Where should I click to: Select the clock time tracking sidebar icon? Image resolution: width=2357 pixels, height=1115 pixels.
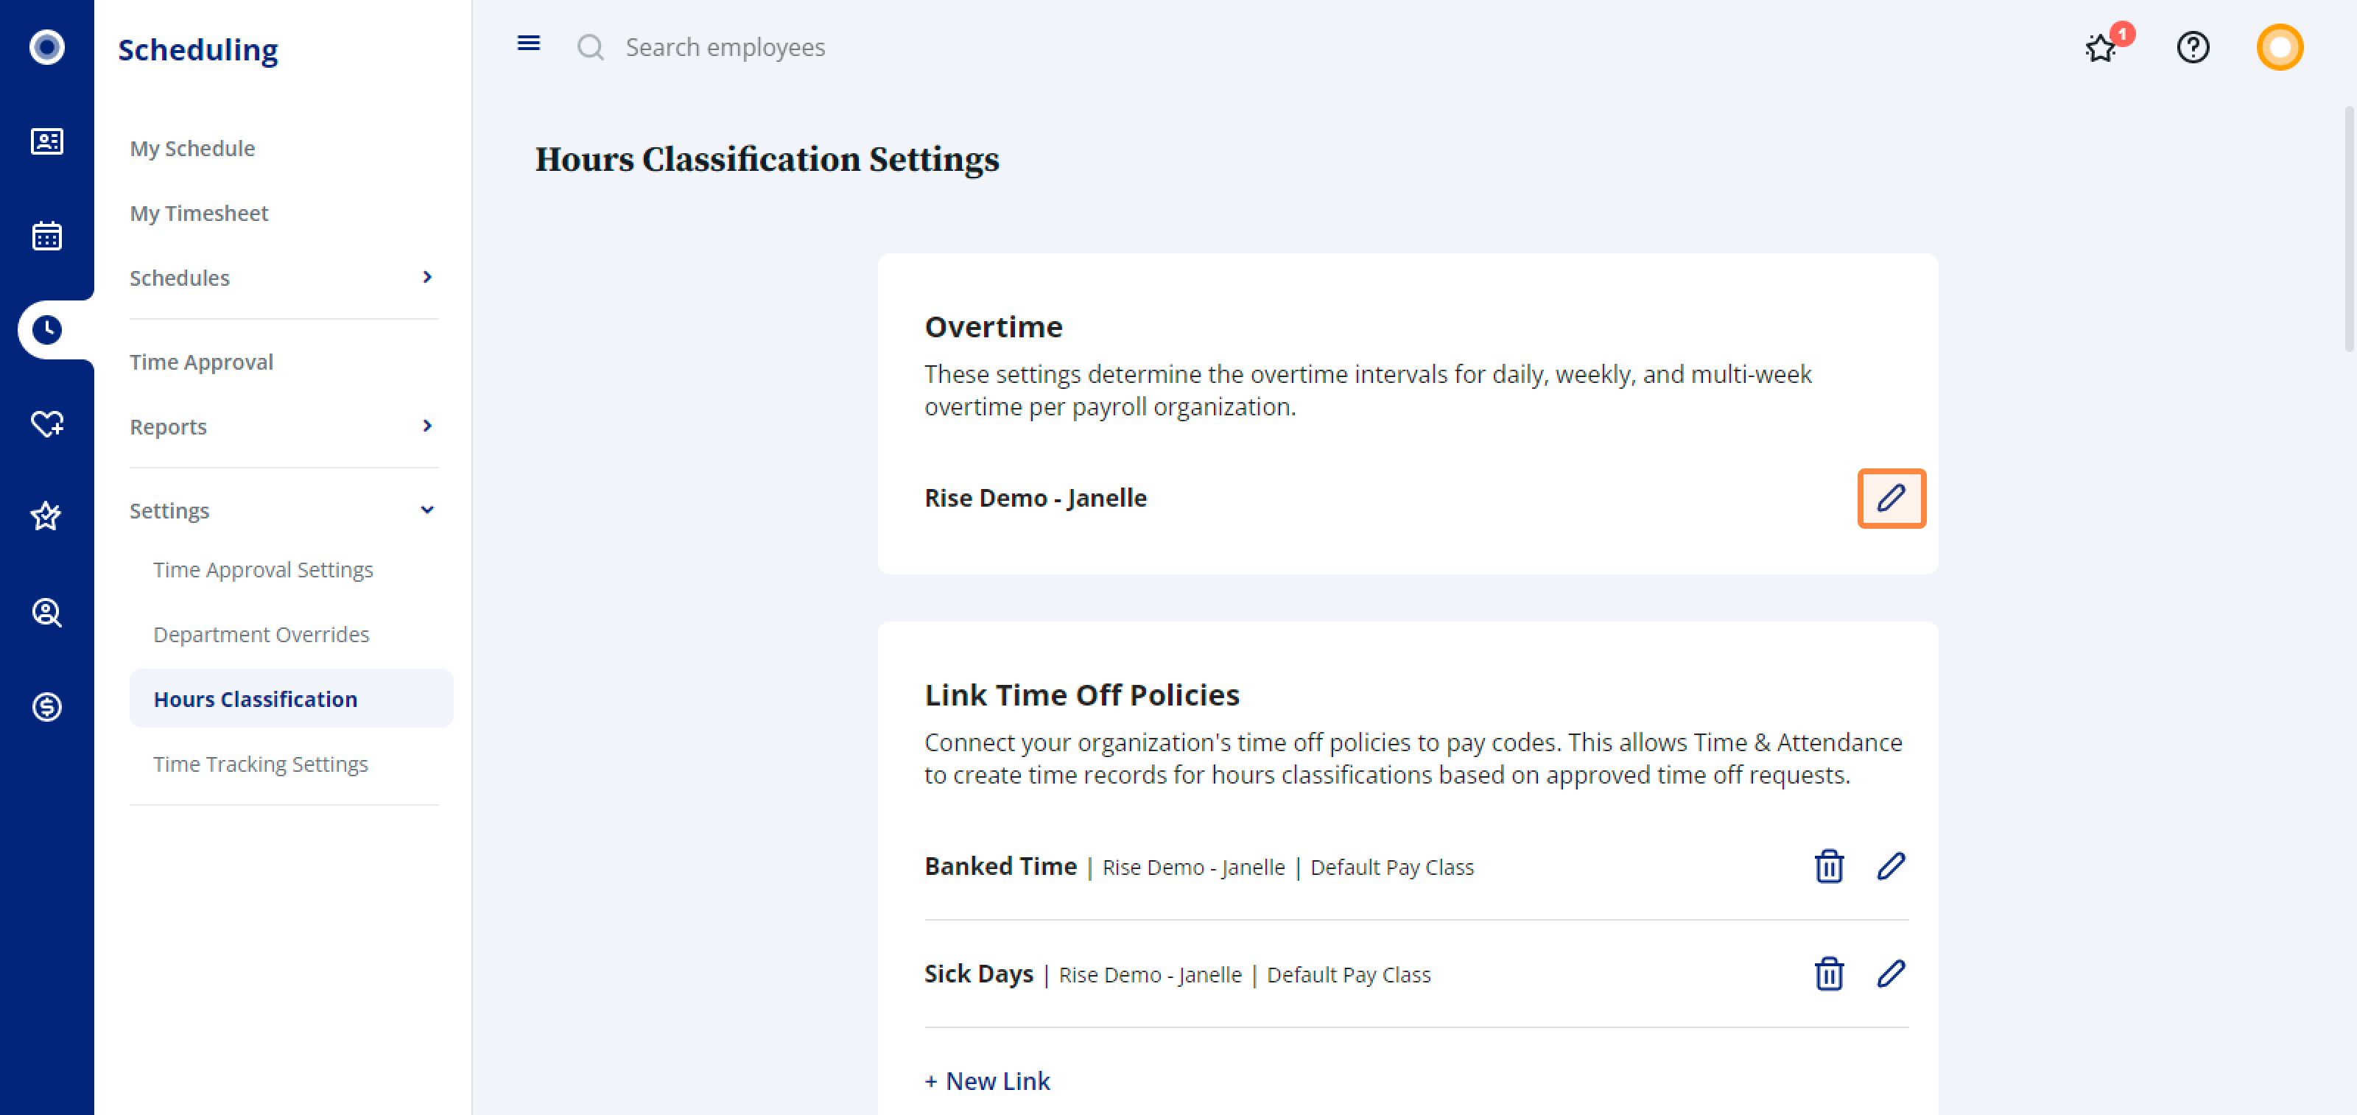click(46, 330)
